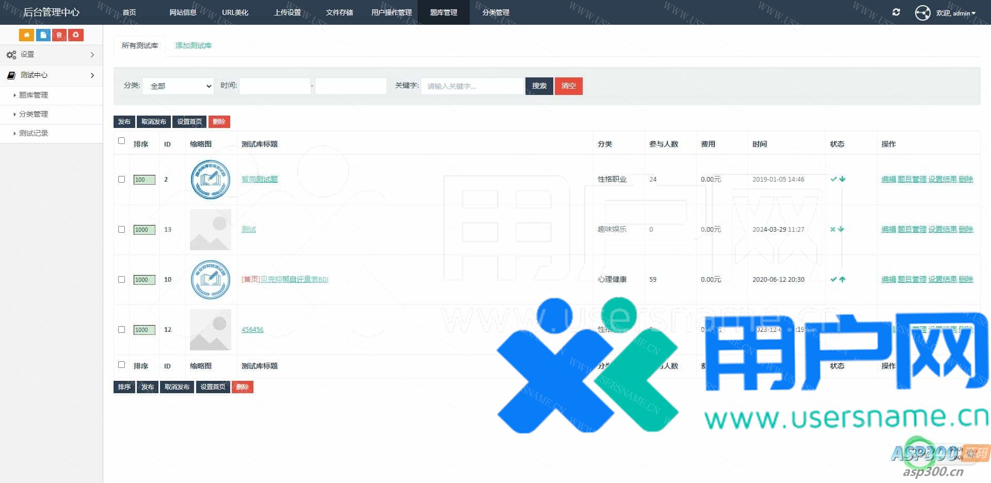Click the dark 搜索 search button

539,86
